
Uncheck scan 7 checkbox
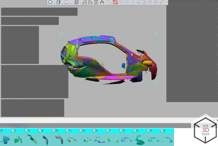tap(13, 131)
